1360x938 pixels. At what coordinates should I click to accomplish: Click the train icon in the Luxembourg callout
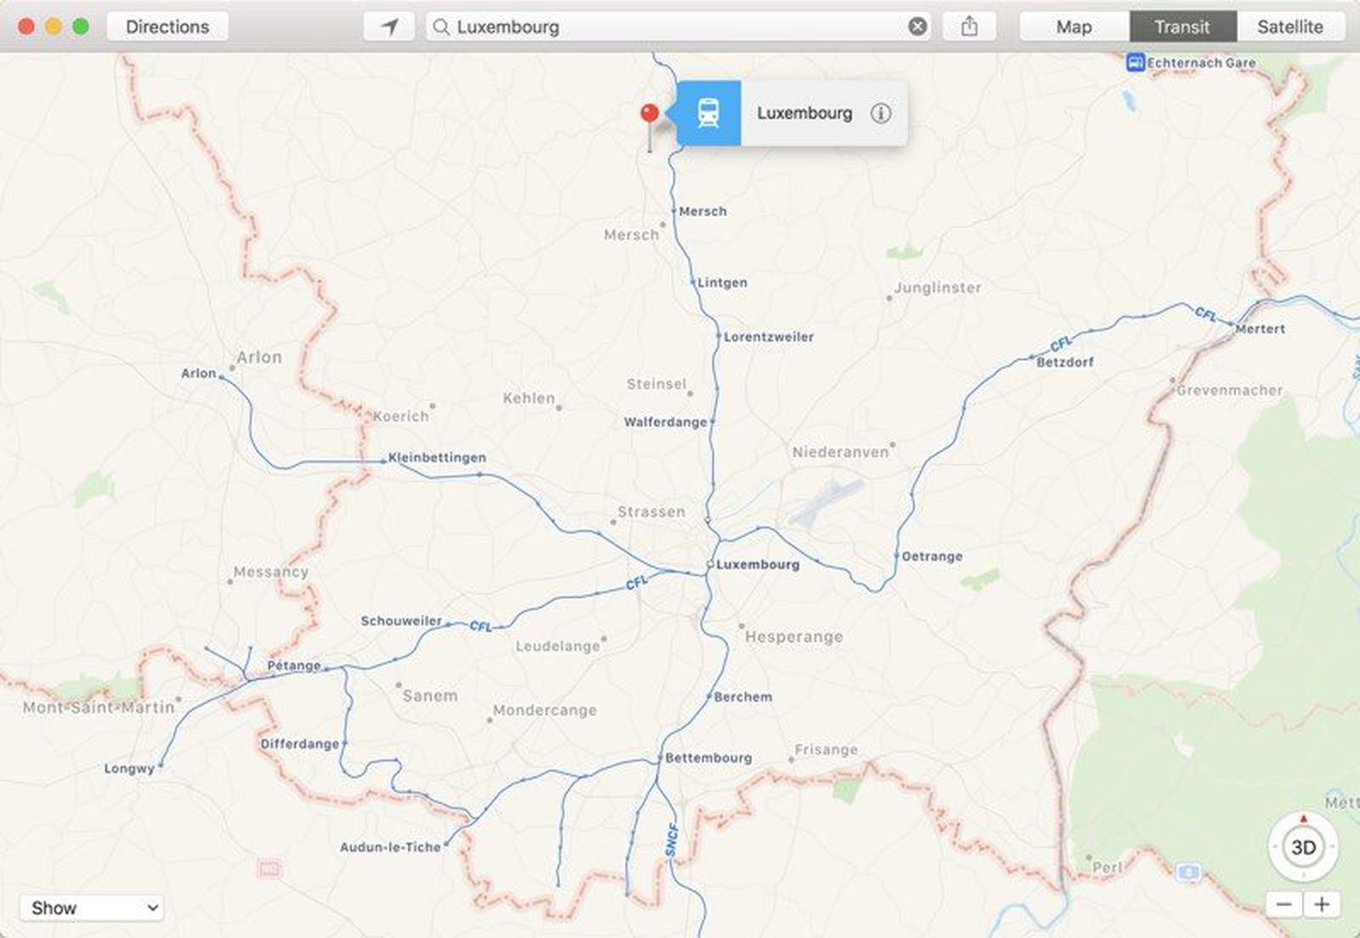708,113
